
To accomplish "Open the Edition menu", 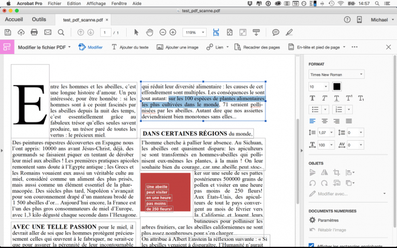I will [74, 4].
